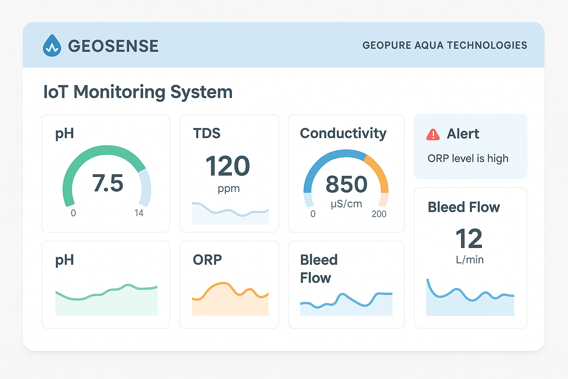Viewport: 568px width, 379px height.
Task: Open the orange ORP trend chart
Action: 230,301
